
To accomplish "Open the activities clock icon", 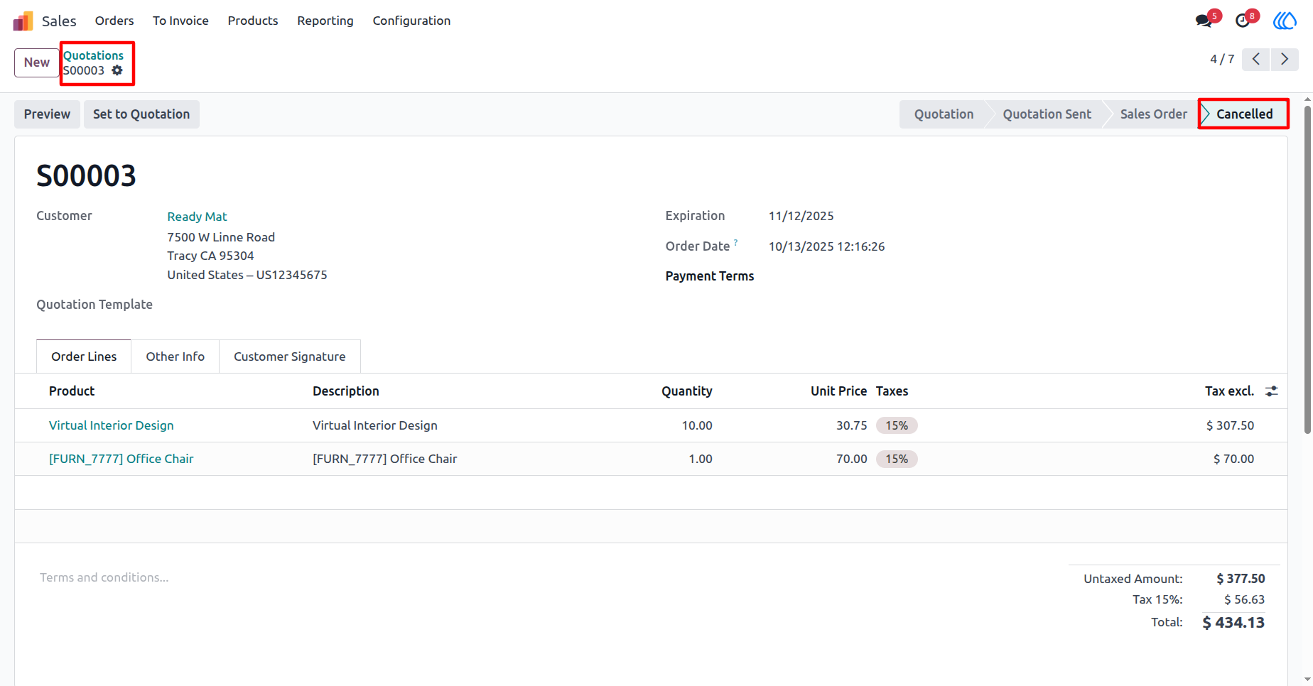I will coord(1243,21).
